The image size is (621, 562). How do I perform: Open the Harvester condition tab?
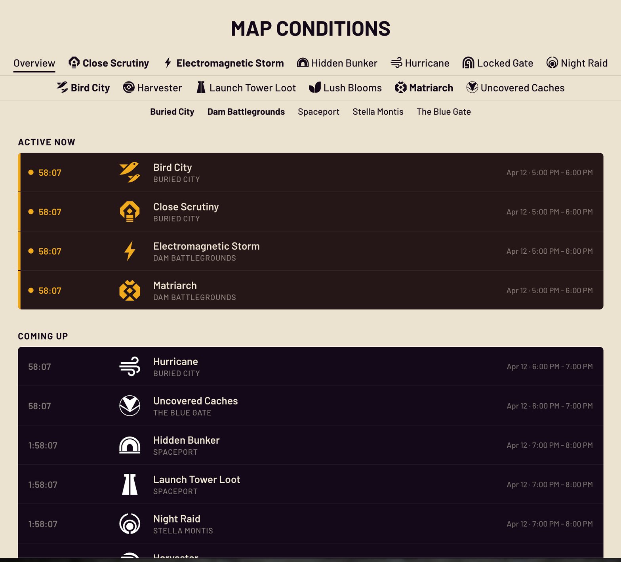(x=152, y=88)
